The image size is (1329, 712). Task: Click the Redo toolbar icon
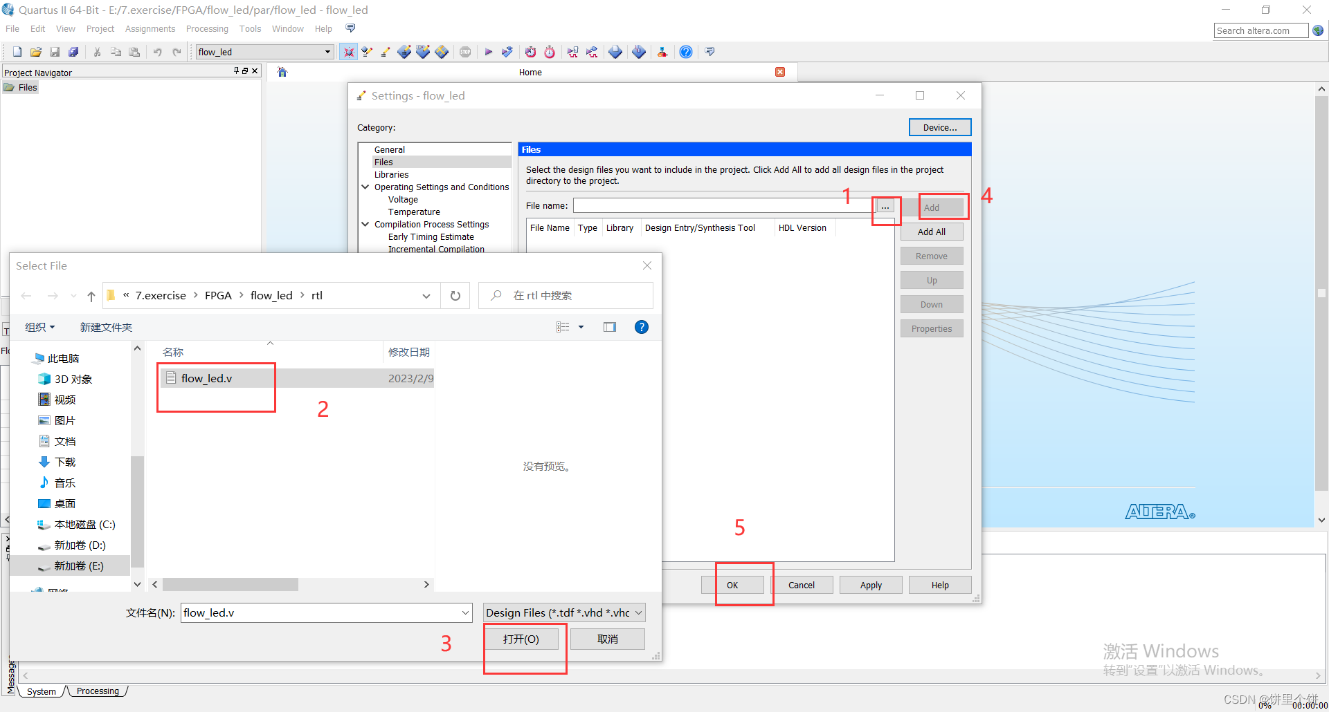pyautogui.click(x=177, y=52)
